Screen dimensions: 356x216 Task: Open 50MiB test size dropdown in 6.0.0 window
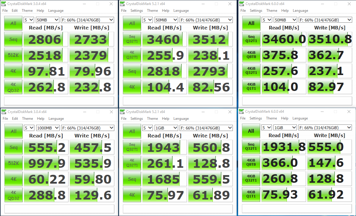click(285, 20)
